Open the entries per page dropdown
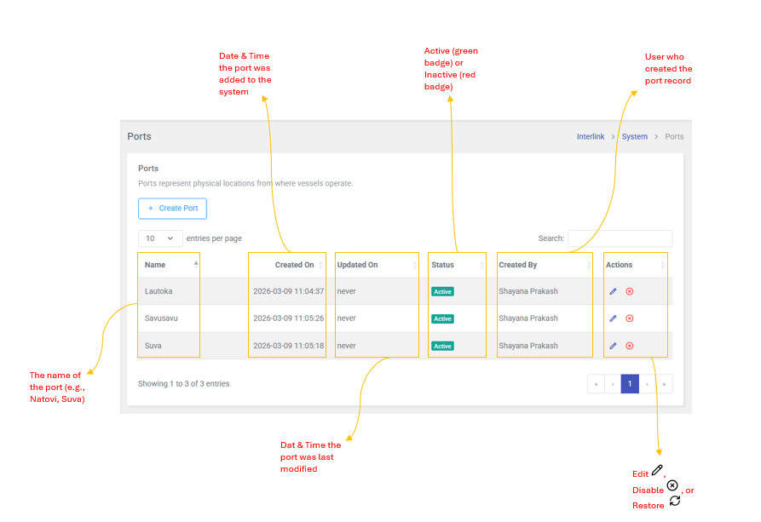 coord(159,238)
